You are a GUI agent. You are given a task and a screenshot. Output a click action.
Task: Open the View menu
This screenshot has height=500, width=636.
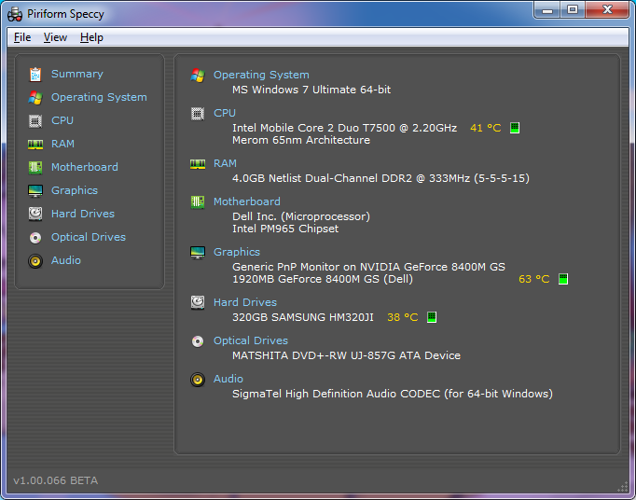tap(55, 37)
